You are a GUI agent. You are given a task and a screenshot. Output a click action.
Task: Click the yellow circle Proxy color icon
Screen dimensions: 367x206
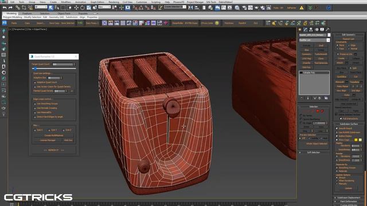coord(217,23)
